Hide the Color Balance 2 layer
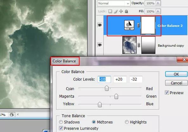This screenshot has height=132, width=188. tap(100, 25)
